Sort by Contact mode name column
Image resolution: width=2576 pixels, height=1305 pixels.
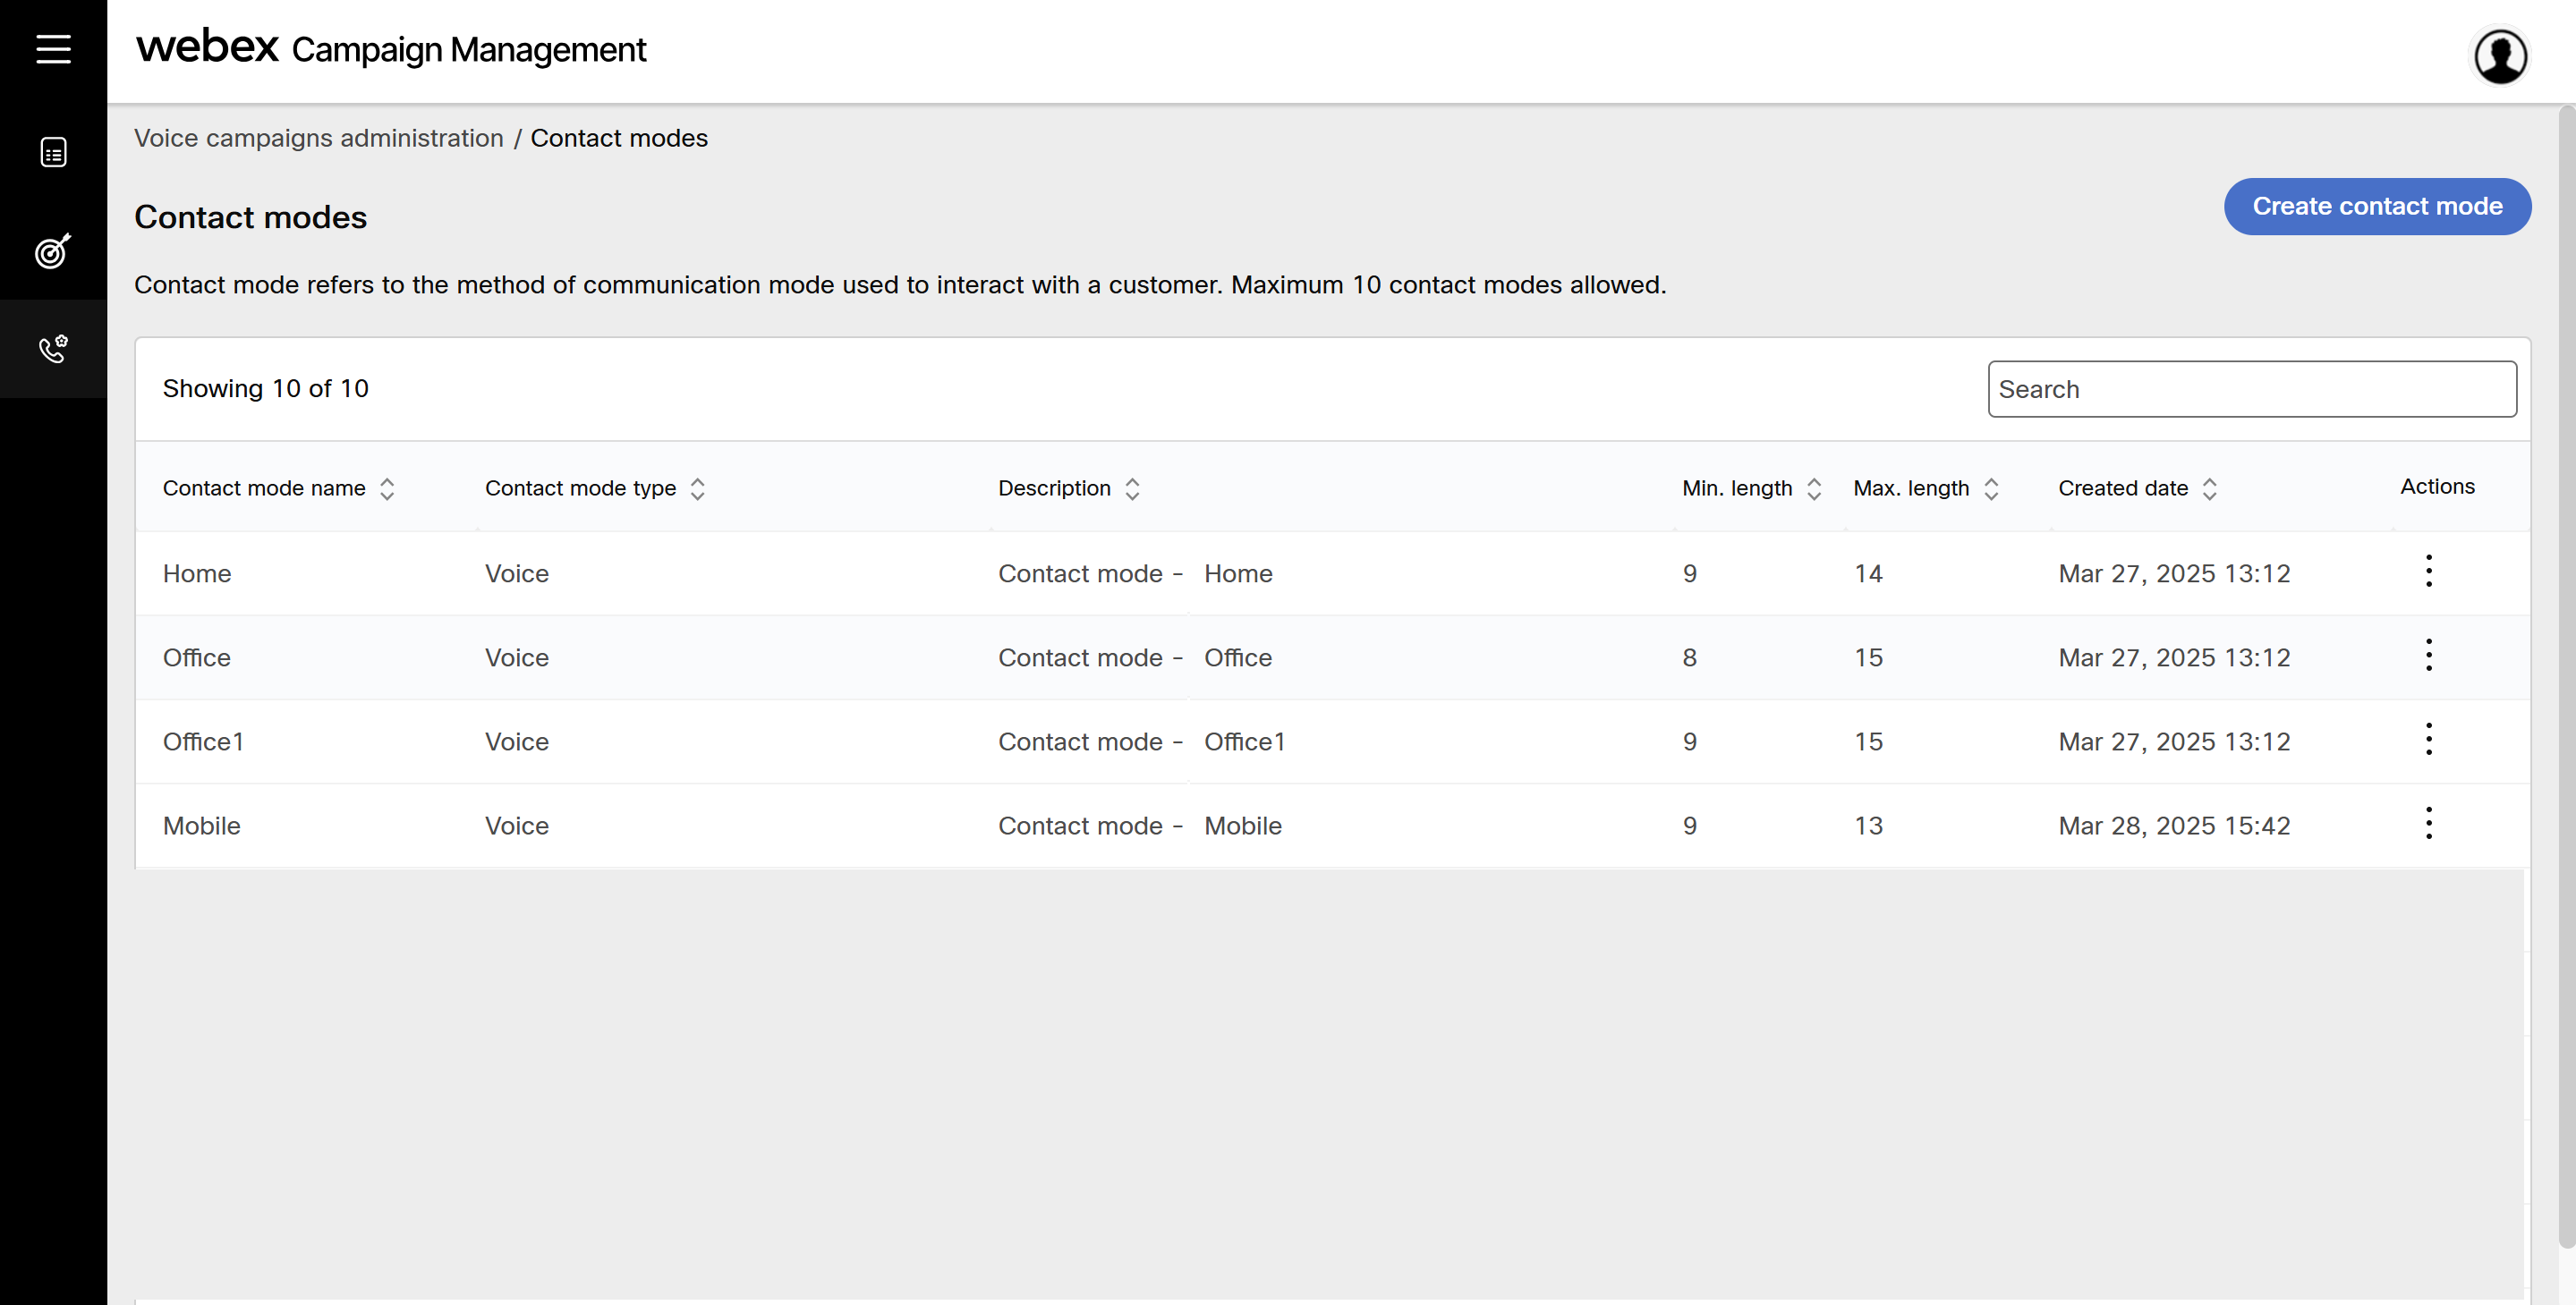point(387,489)
